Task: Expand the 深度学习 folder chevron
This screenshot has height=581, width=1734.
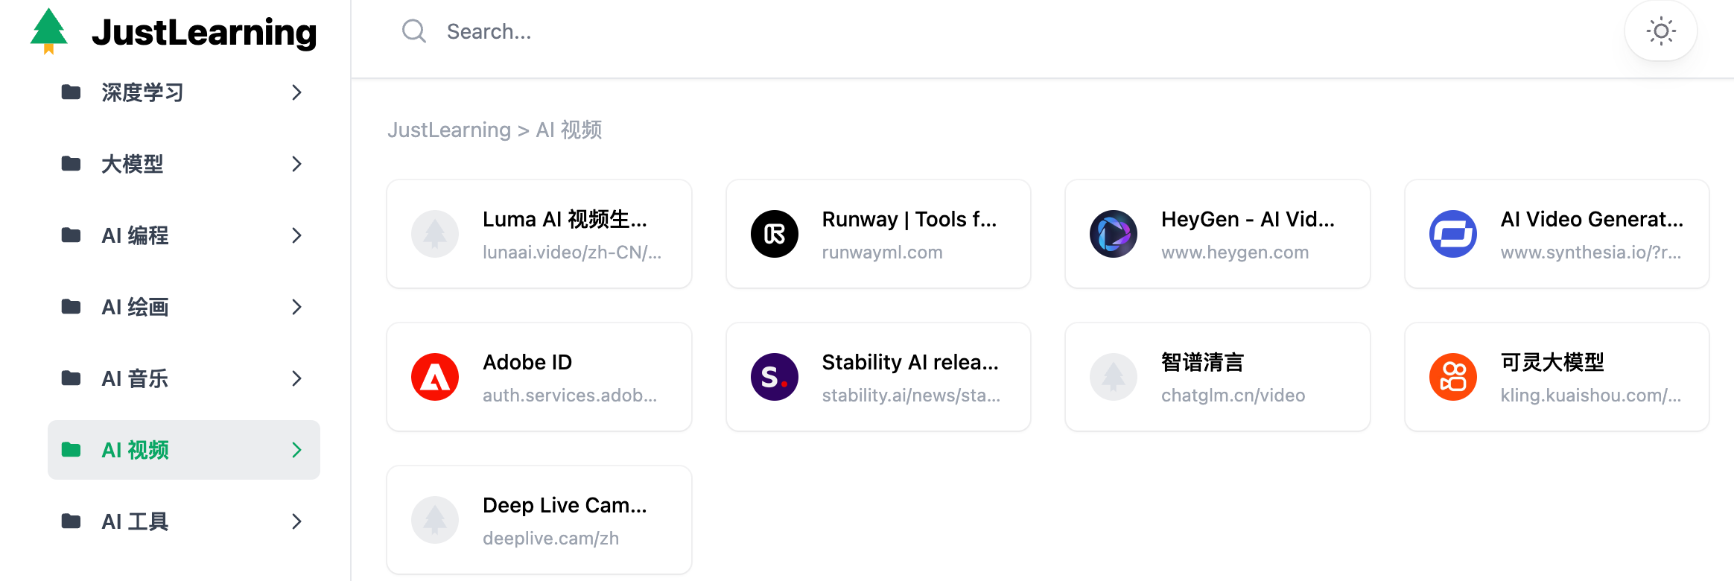Action: 296,92
